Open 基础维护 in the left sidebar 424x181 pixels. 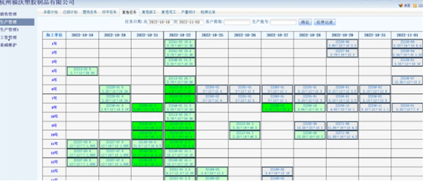(x=8, y=45)
